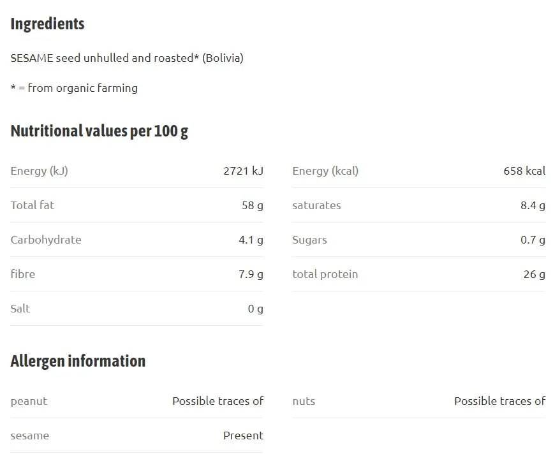Click the peanut allergen label

(x=29, y=401)
